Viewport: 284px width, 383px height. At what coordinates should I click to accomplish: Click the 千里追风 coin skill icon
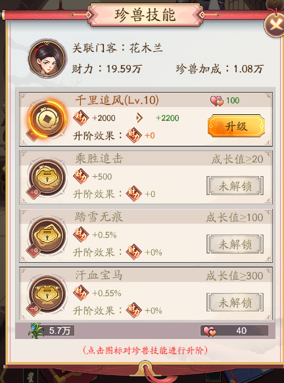click(x=47, y=120)
